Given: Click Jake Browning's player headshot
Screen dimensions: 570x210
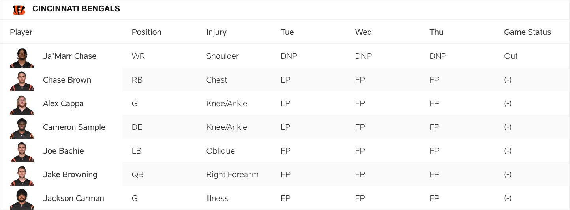Looking at the screenshot, I should pyautogui.click(x=22, y=175).
